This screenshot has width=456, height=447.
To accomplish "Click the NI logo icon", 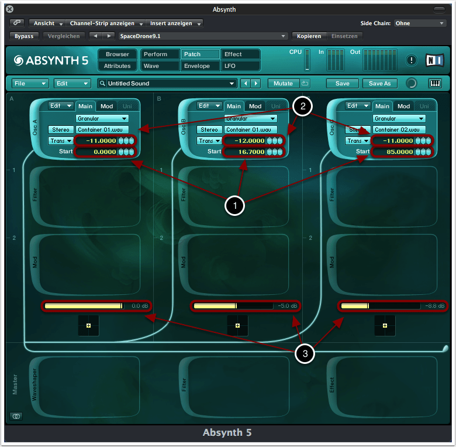I will point(434,60).
